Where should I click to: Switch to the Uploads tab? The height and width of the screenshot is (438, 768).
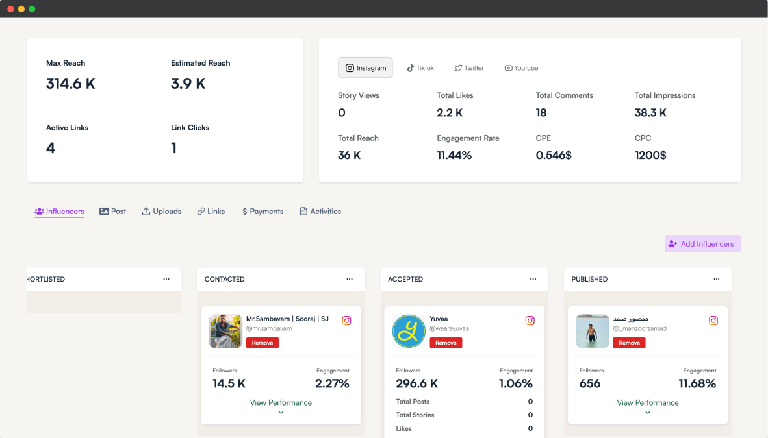click(161, 212)
